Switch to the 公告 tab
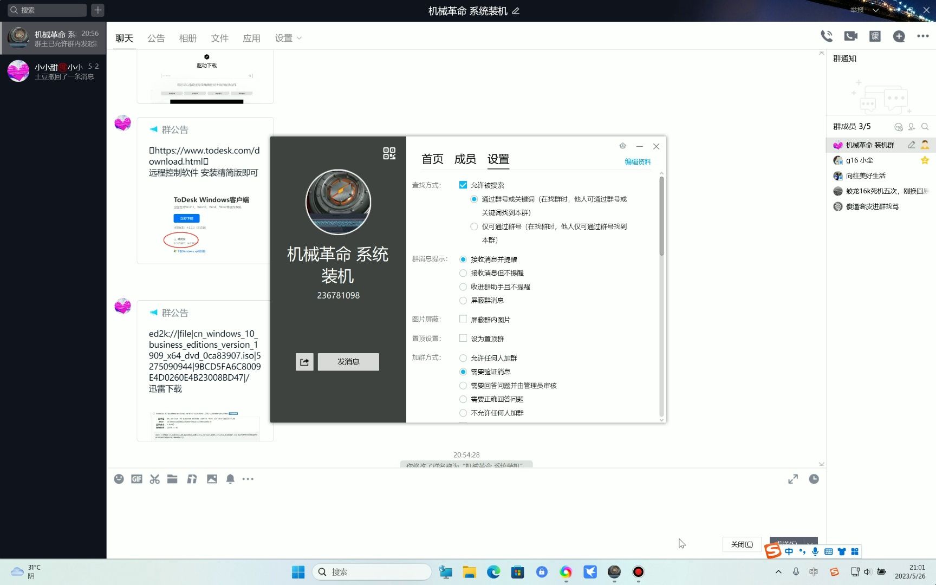 click(x=156, y=38)
